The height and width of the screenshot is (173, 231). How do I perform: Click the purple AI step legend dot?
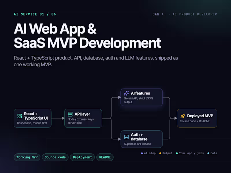[x=142, y=153]
